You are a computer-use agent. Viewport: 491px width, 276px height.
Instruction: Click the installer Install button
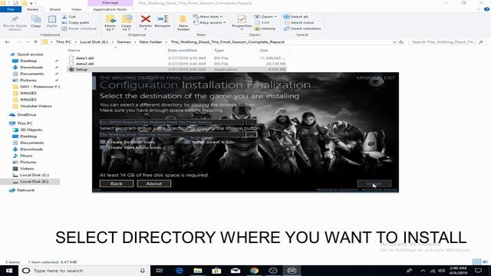coord(374,184)
